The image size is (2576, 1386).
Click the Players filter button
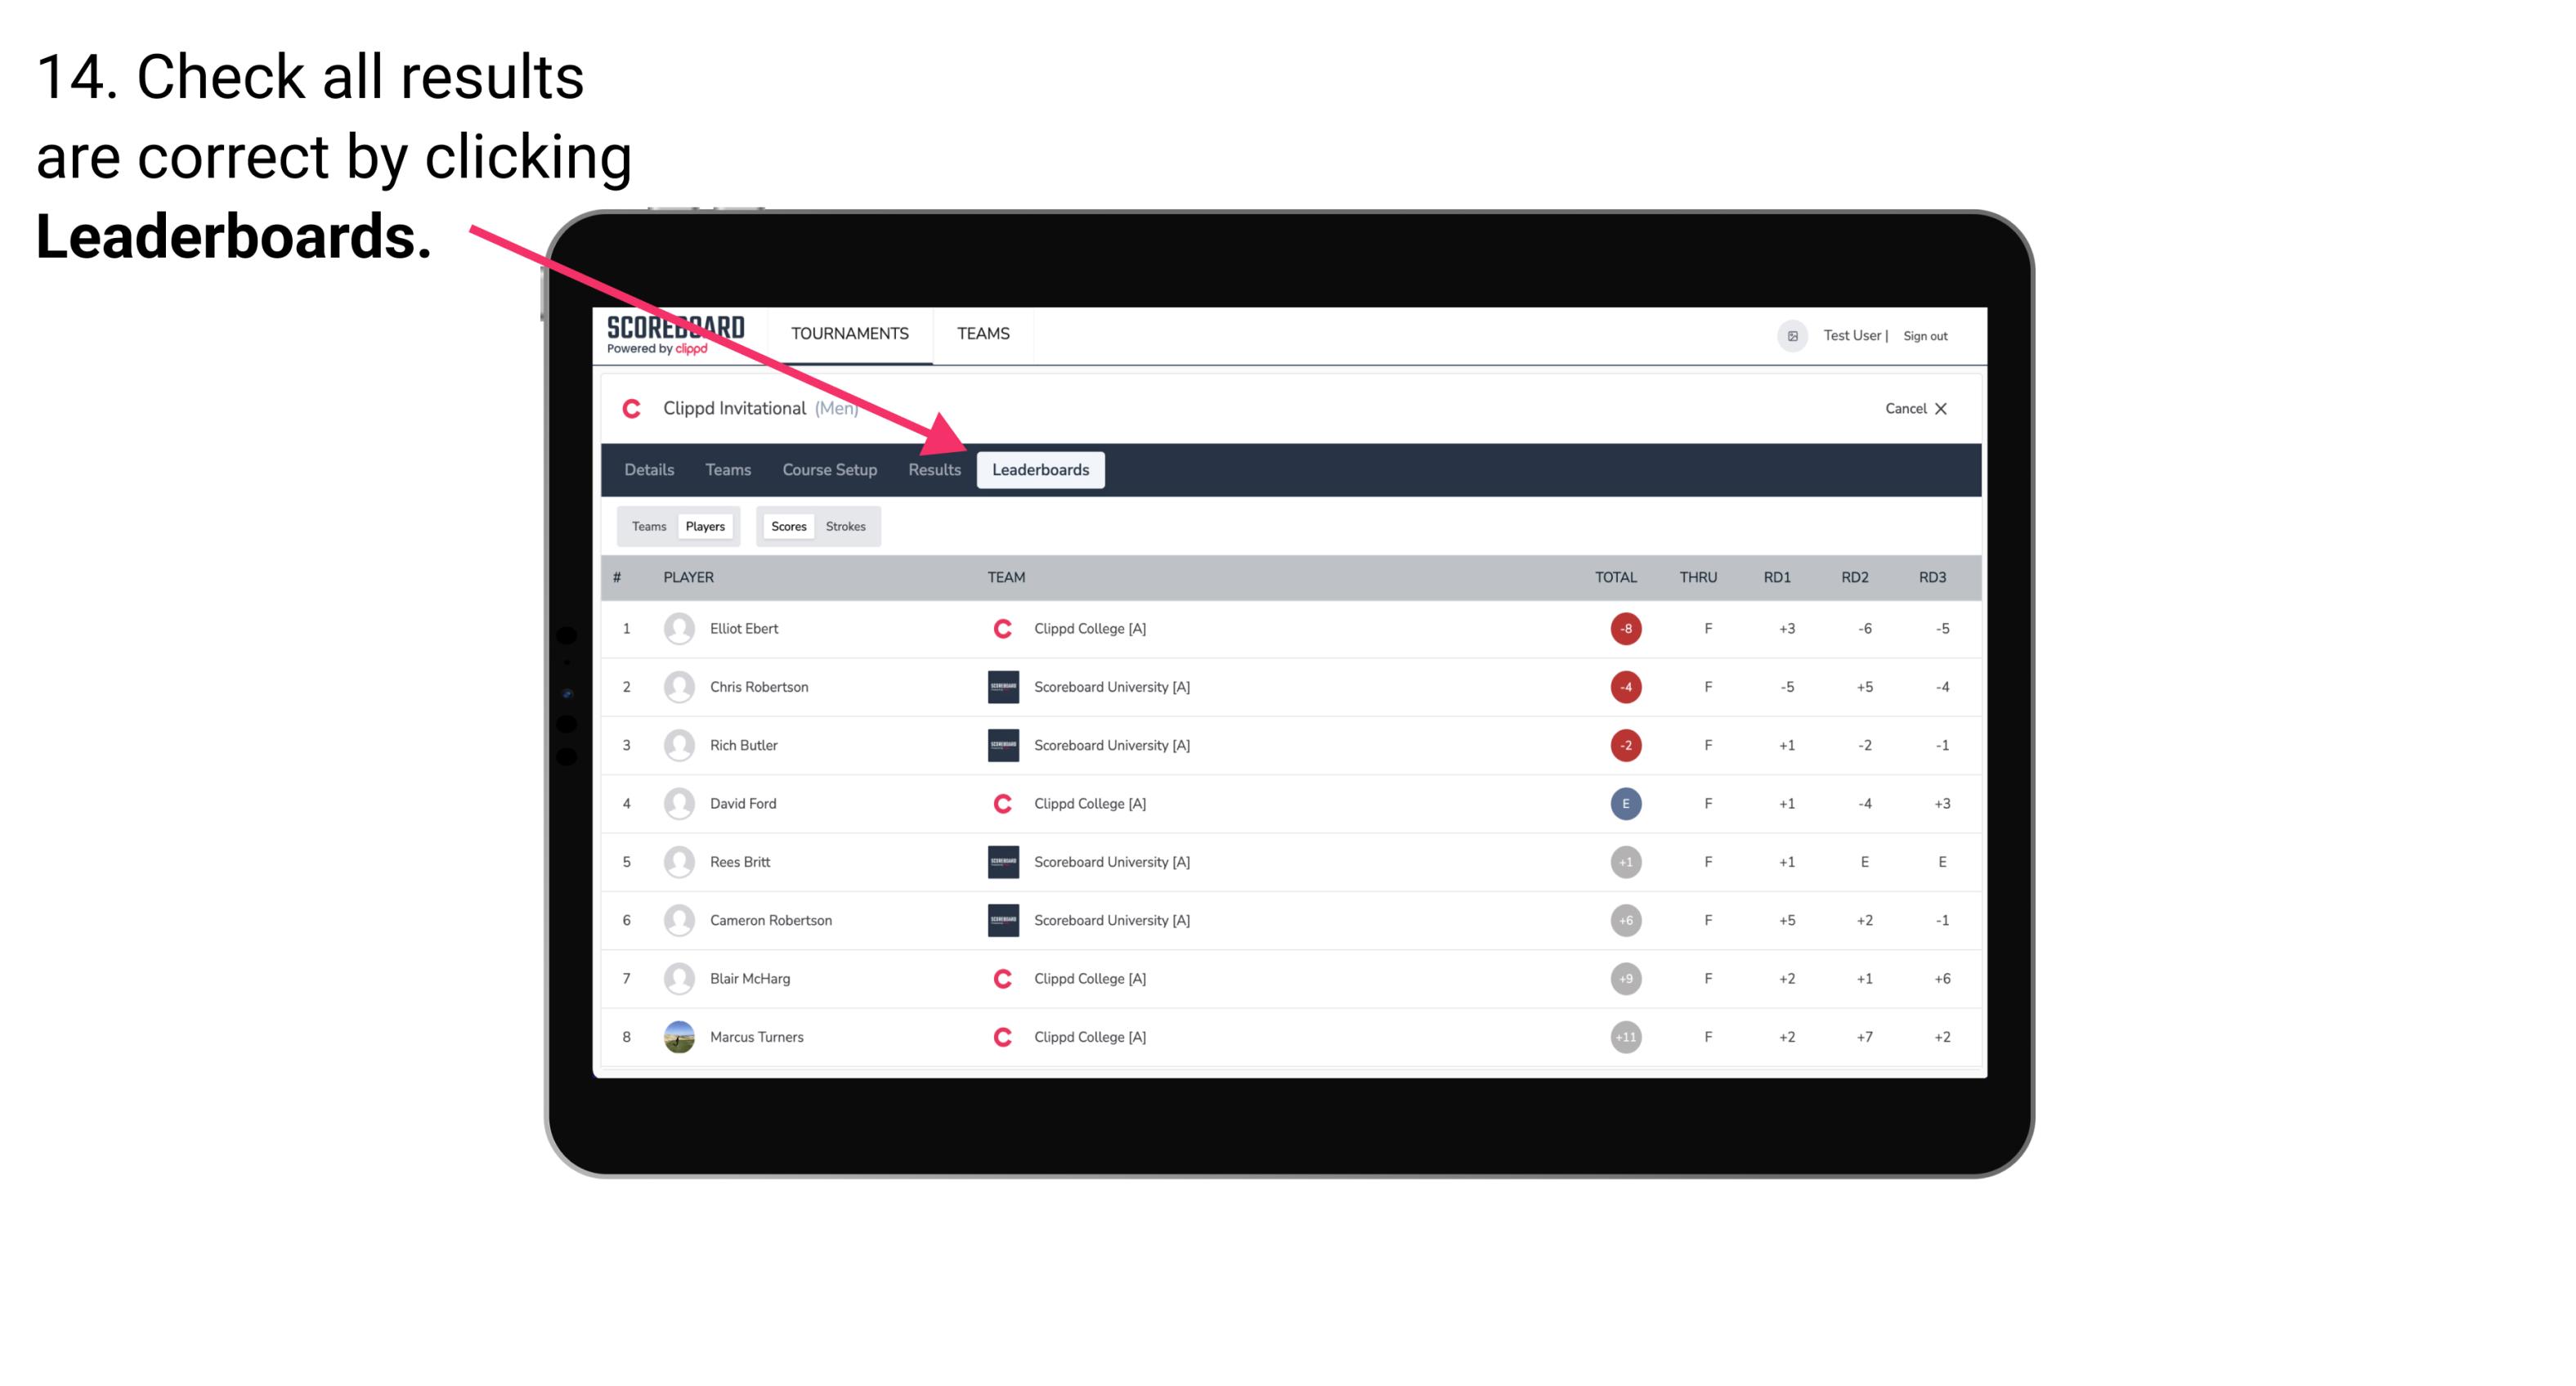point(705,526)
